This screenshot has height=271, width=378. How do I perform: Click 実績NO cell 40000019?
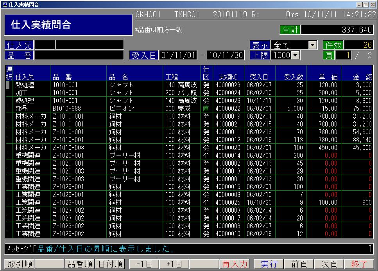(228, 116)
